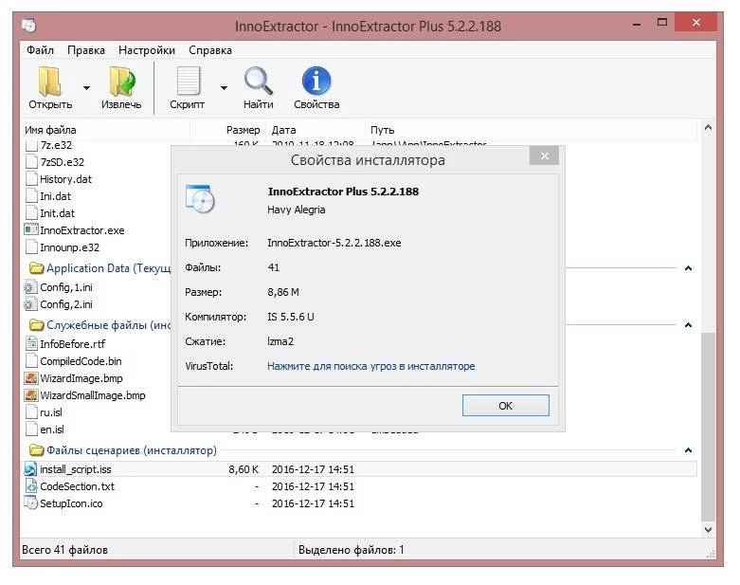Select the install_script.iss script icon
This screenshot has height=585, width=740.
click(30, 468)
